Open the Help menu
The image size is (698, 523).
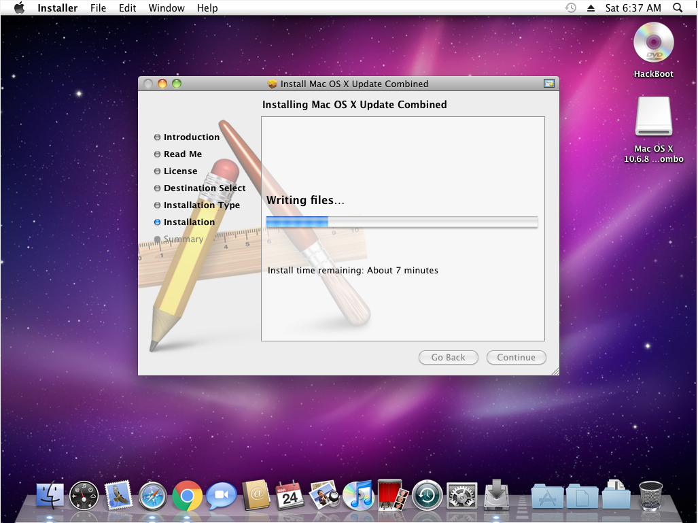(x=207, y=8)
